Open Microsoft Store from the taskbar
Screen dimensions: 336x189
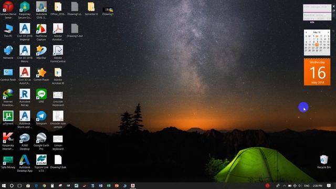pos(28,185)
